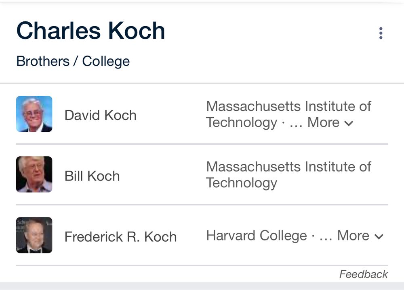Click the word Brothers in the subtitle
Image resolution: width=404 pixels, height=290 pixels.
(x=43, y=61)
